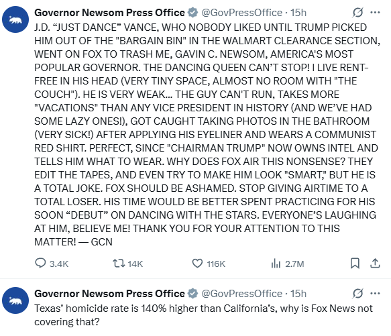This screenshot has width=391, height=336.
Task: Click the repost icon showing 14K
Action: [119, 264]
